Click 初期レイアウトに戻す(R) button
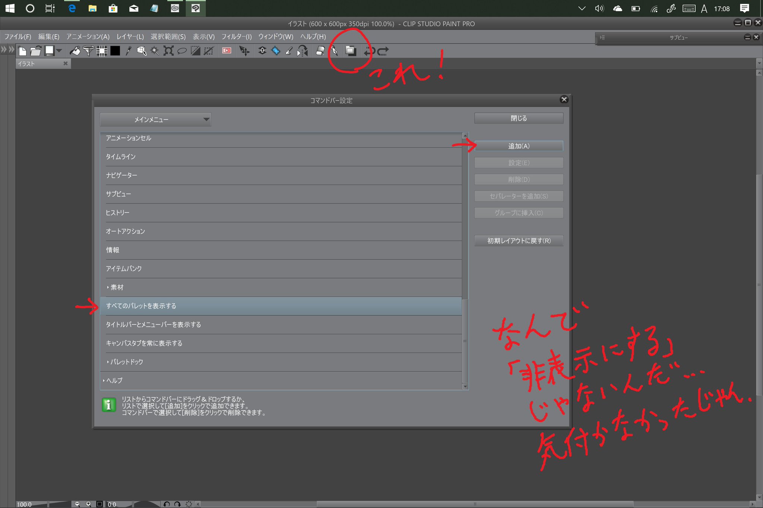This screenshot has width=763, height=508. pos(519,241)
